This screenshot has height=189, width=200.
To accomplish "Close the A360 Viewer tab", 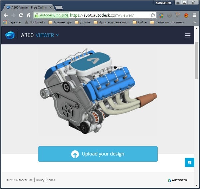I will pyautogui.click(x=51, y=8).
